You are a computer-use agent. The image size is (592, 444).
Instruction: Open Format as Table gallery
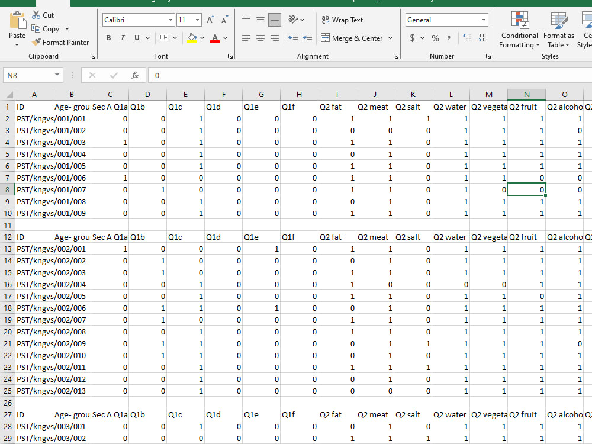pyautogui.click(x=559, y=30)
